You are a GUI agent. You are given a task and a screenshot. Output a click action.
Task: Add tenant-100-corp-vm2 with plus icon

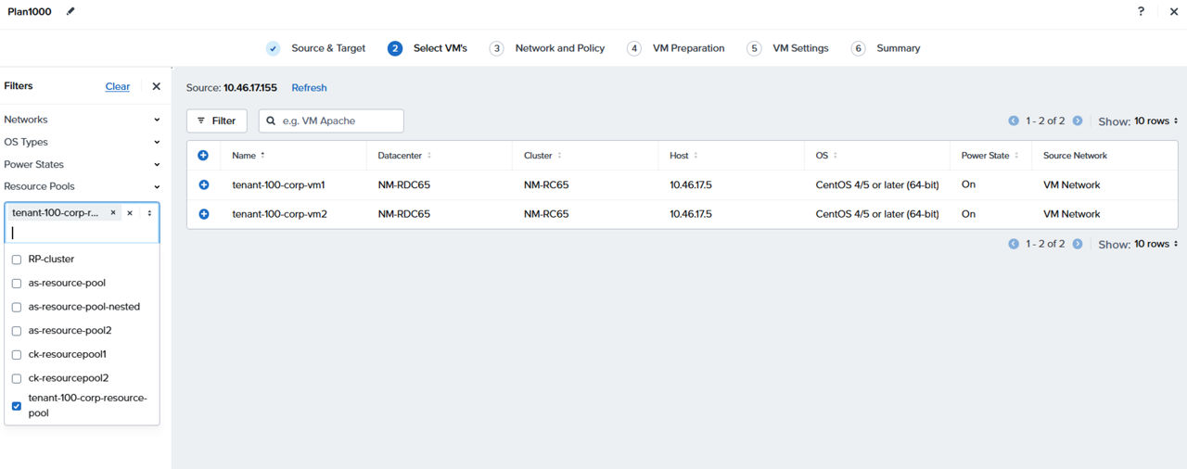coord(203,214)
